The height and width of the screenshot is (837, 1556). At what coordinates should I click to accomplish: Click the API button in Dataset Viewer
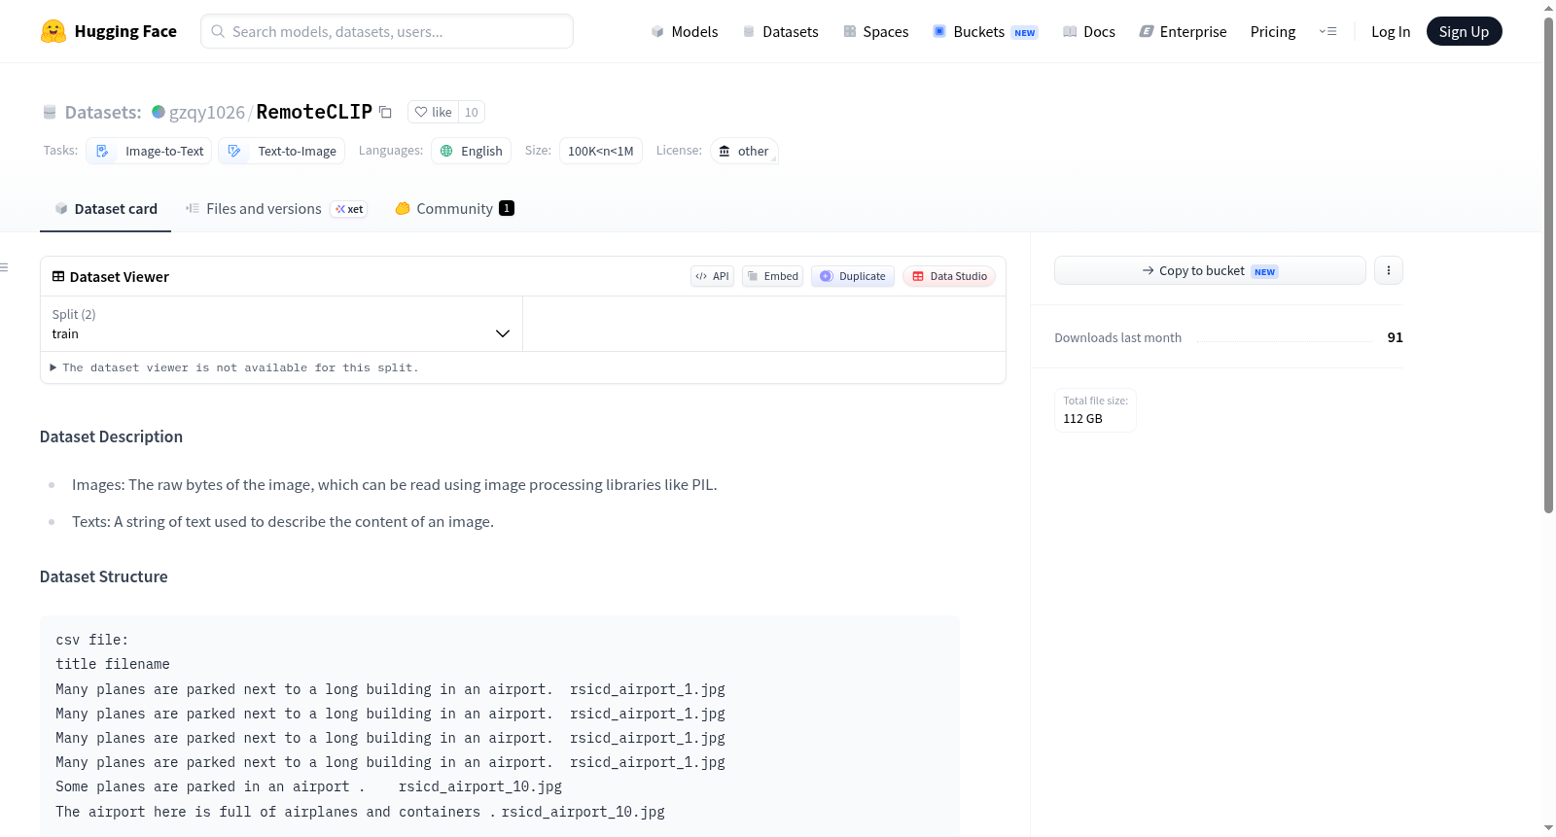pos(712,276)
